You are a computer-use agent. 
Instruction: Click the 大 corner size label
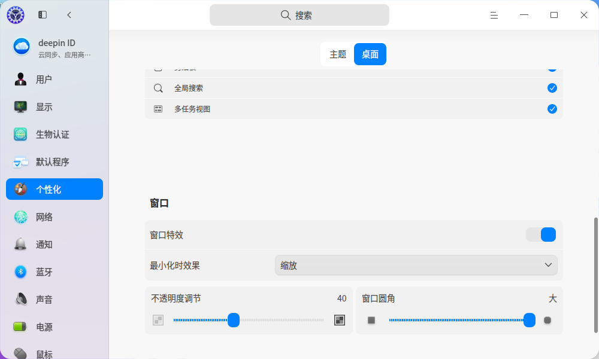[553, 299]
